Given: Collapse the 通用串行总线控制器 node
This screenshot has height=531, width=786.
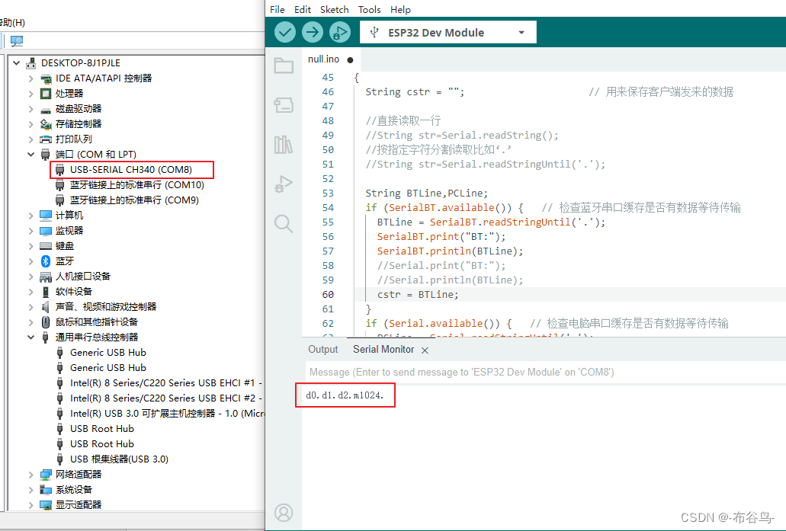Looking at the screenshot, I should coord(31,337).
